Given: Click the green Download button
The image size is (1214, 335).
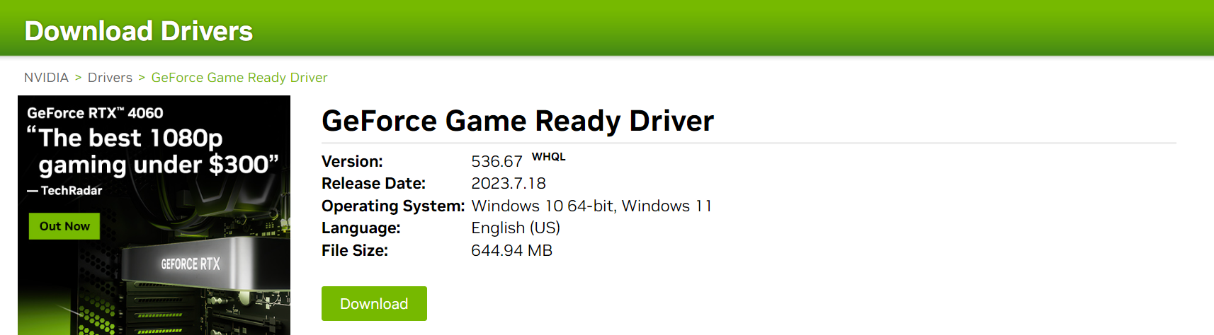Looking at the screenshot, I should click(x=374, y=304).
